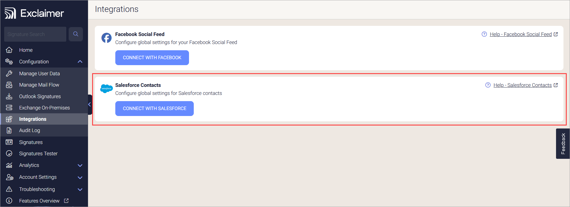Select the Facebook logo icon
Image resolution: width=570 pixels, height=207 pixels.
106,38
